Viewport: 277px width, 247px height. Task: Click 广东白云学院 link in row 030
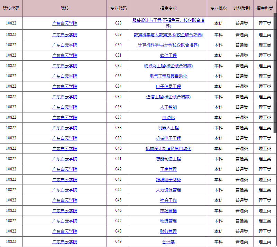coord(65,45)
